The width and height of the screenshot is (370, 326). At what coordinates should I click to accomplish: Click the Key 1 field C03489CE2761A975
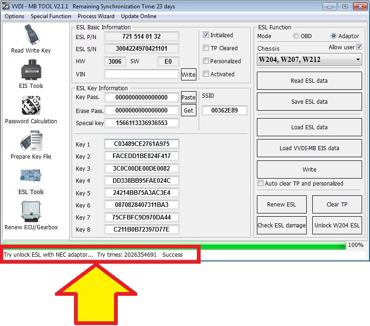coord(141,144)
